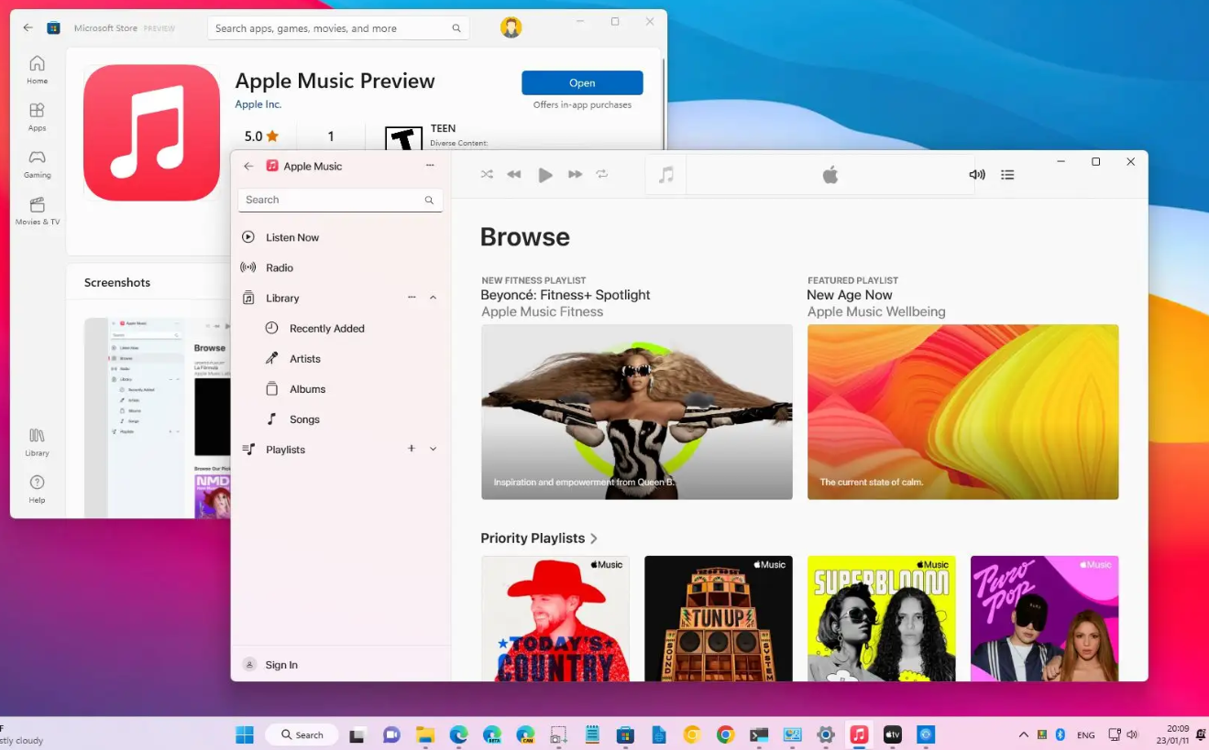Image resolution: width=1209 pixels, height=750 pixels.
Task: Click the 5.0 star rating in Store
Action: click(261, 136)
